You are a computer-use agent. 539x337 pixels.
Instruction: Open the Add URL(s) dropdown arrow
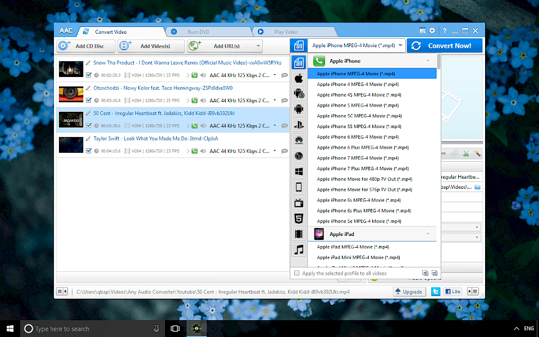[258, 46]
